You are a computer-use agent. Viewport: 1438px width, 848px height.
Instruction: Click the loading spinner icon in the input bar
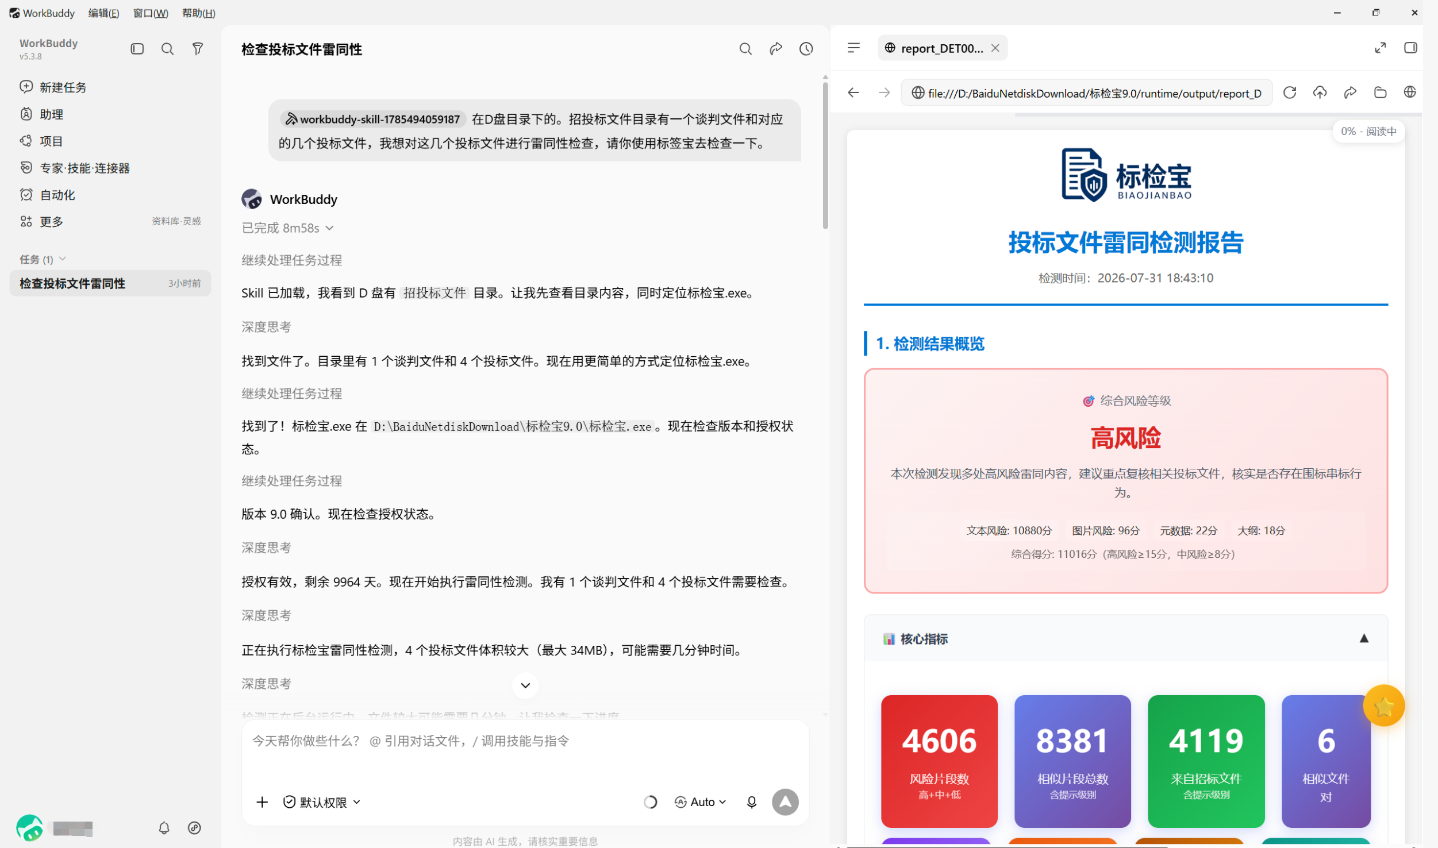[x=650, y=801]
